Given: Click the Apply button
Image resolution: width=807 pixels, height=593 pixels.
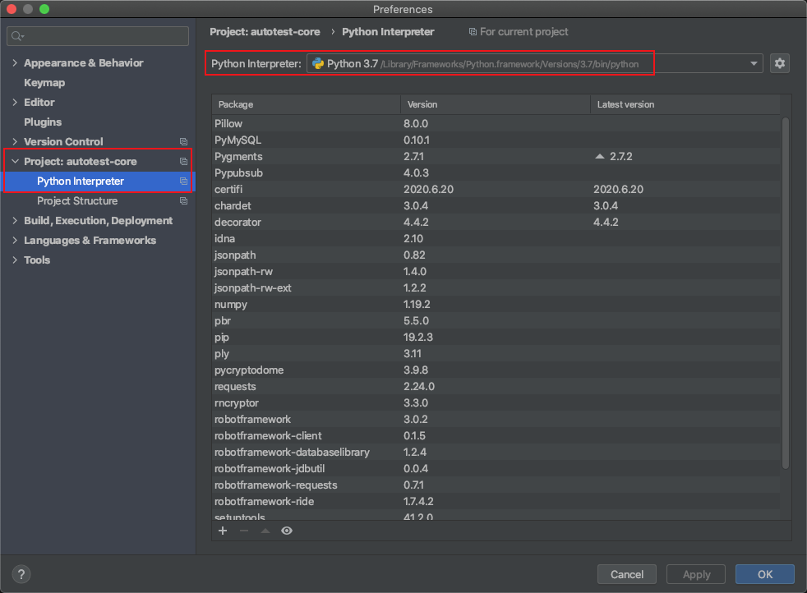Looking at the screenshot, I should (696, 574).
